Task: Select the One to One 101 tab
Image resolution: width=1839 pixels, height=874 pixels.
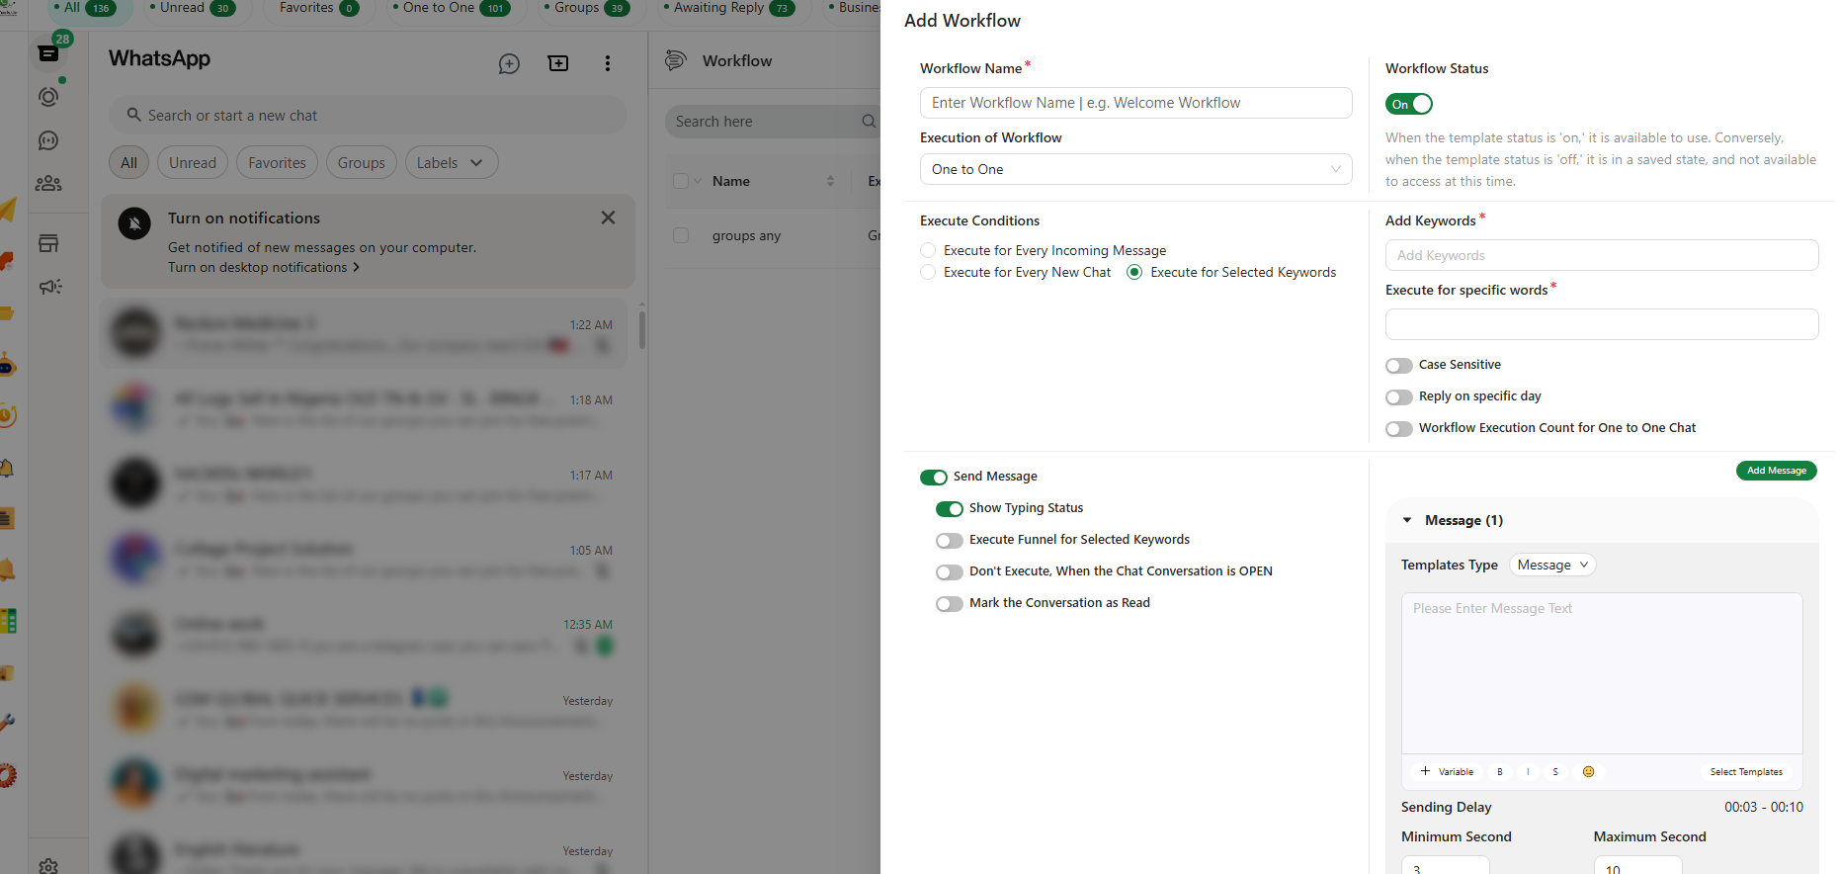Action: 452,8
